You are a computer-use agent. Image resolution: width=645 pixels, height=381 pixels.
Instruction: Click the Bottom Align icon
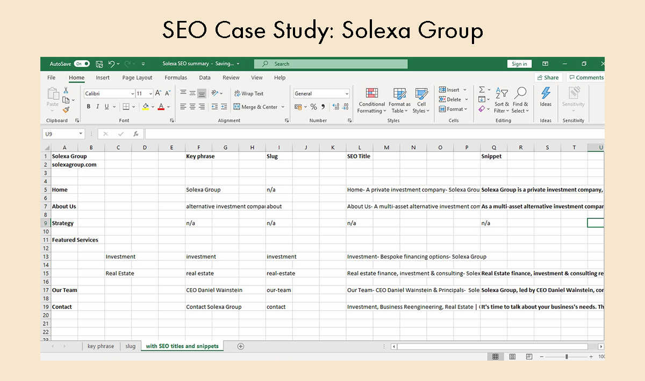click(x=202, y=93)
